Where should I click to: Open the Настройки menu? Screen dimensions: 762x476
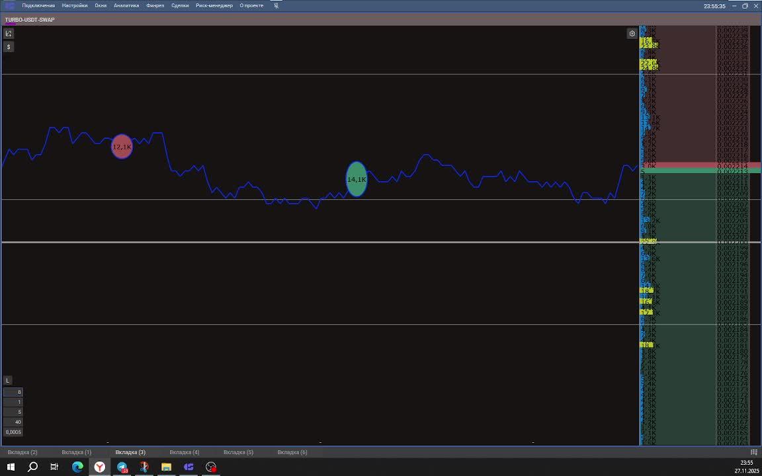(x=75, y=6)
